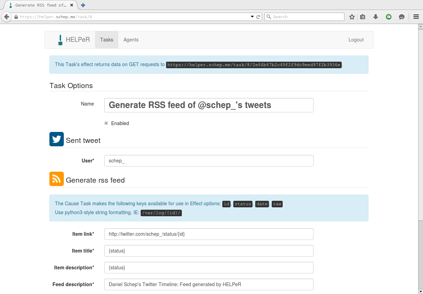Click into the task Name field
This screenshot has width=423, height=294.
point(209,105)
